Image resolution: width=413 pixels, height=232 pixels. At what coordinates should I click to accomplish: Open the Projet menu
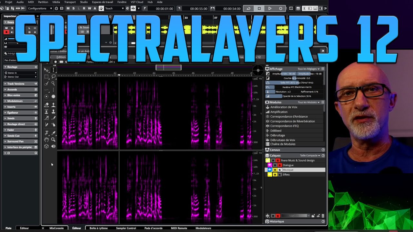pos(9,2)
